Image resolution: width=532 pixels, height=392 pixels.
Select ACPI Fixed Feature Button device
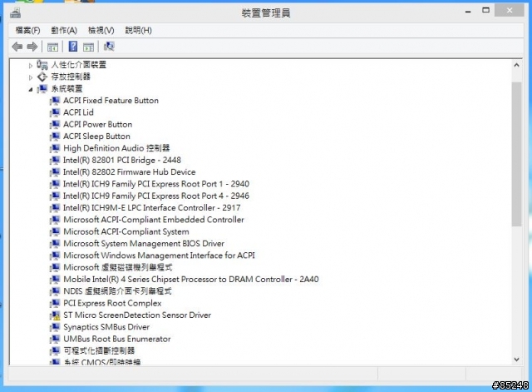point(111,101)
